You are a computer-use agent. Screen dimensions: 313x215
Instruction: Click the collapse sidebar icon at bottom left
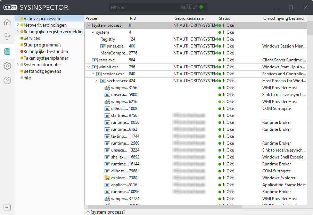tap(7, 207)
